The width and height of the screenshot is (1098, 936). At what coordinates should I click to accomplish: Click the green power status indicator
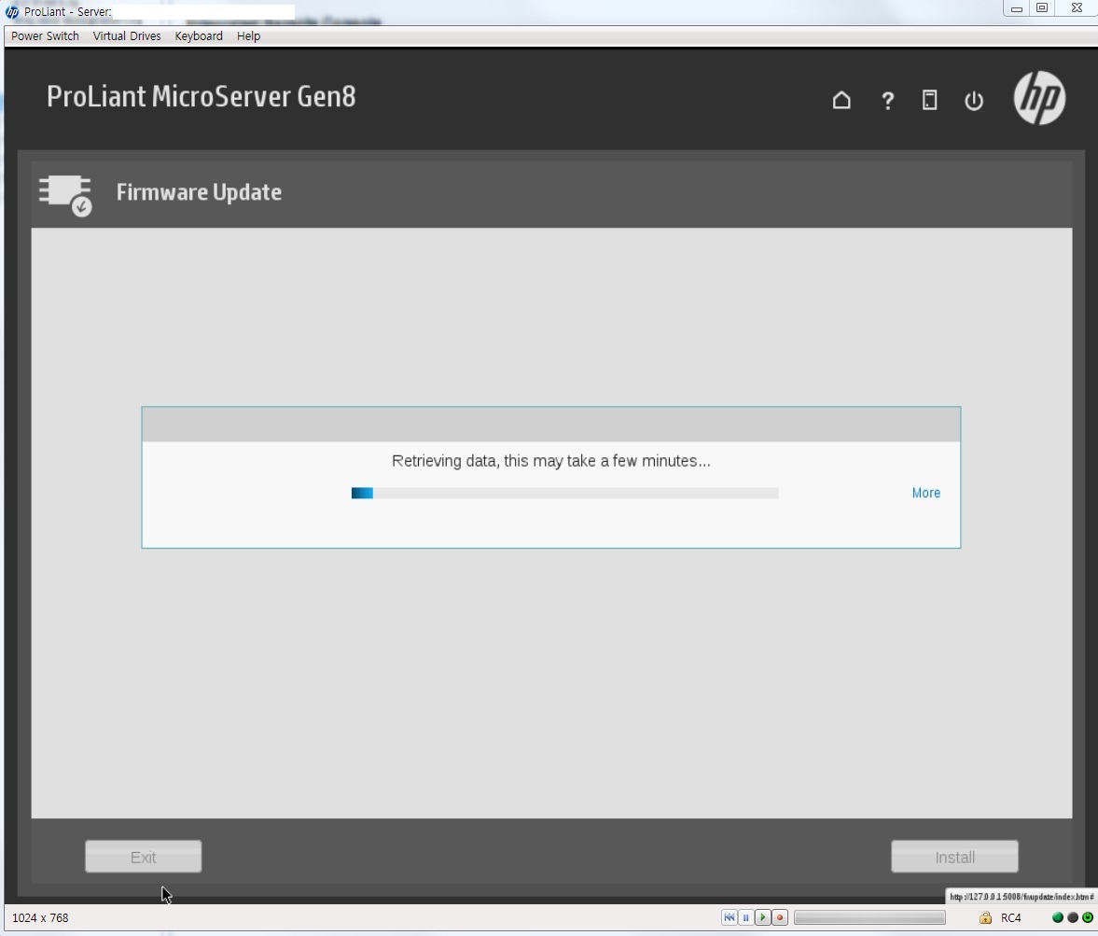click(x=1088, y=917)
